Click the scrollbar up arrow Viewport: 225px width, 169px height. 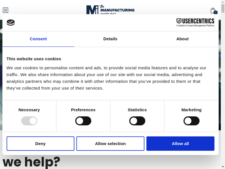[223, 2]
